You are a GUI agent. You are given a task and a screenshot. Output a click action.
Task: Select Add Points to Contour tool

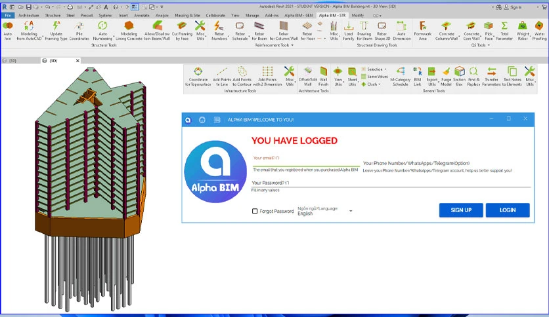click(242, 77)
